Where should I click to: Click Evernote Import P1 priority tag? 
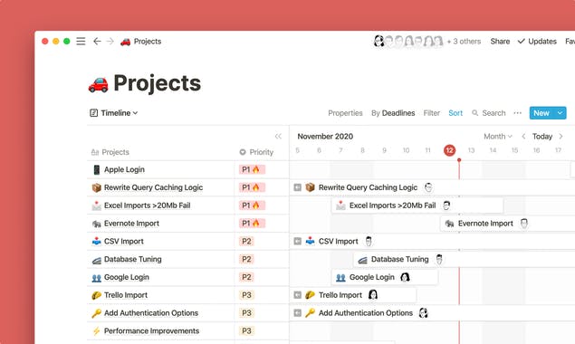[x=252, y=224]
